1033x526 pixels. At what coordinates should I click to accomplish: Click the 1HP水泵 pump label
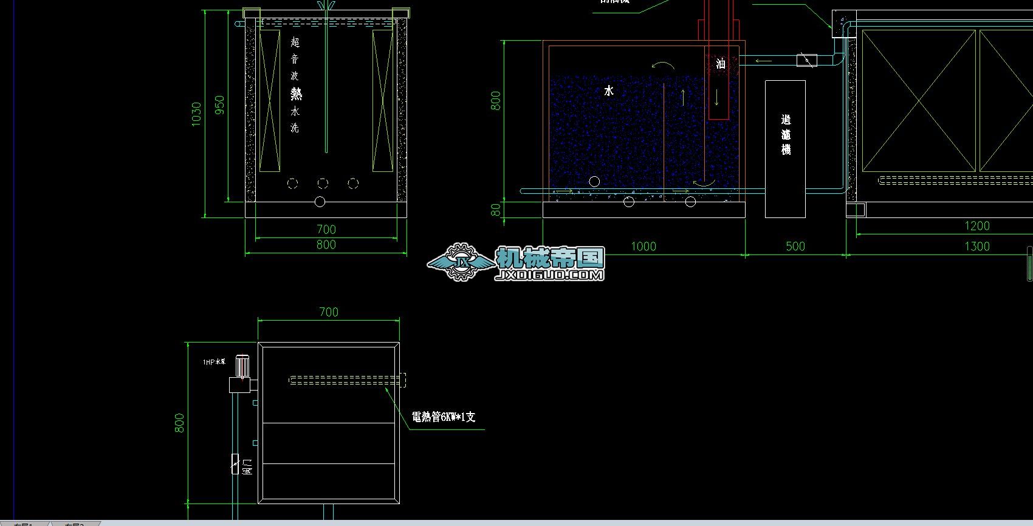pos(214,362)
